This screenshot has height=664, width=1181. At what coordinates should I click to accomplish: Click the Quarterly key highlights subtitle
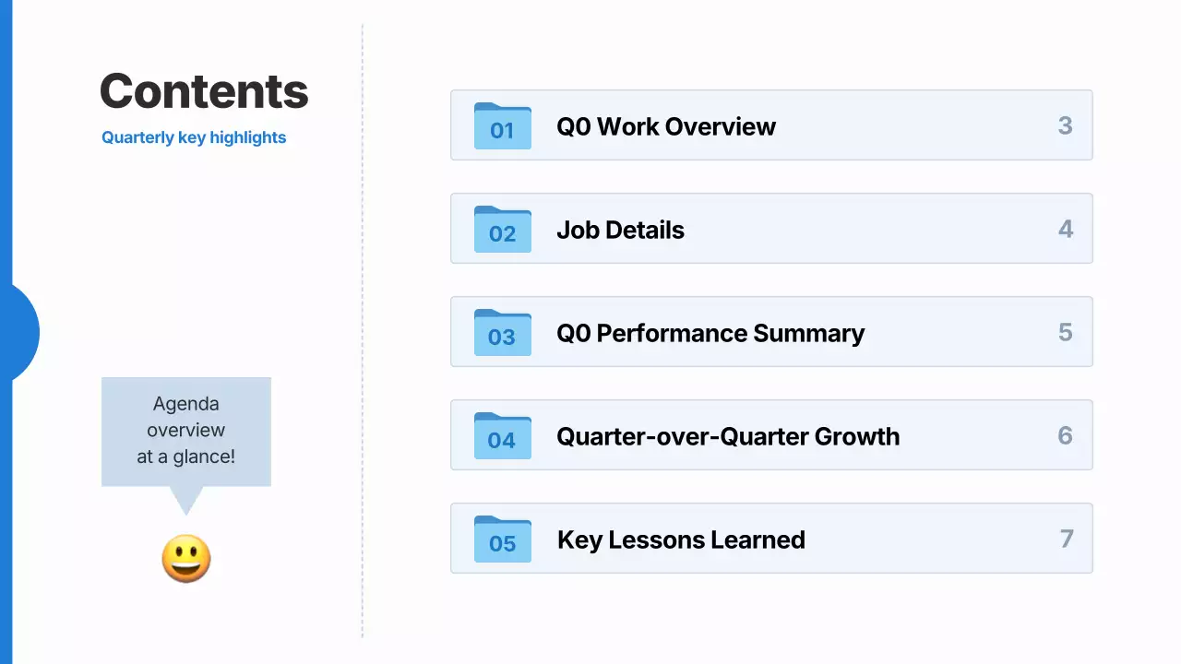pyautogui.click(x=194, y=137)
